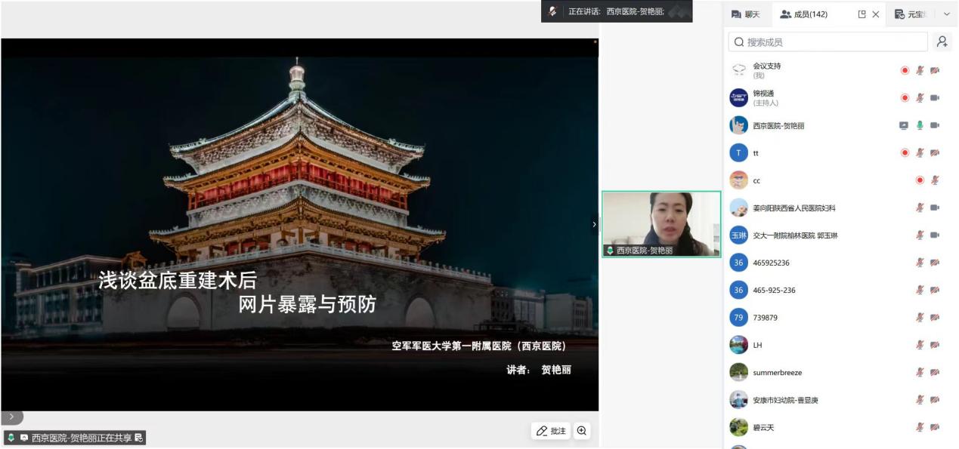Click the avatar of summerbreeze
Viewport: 959px width, 449px height.
pyautogui.click(x=738, y=373)
